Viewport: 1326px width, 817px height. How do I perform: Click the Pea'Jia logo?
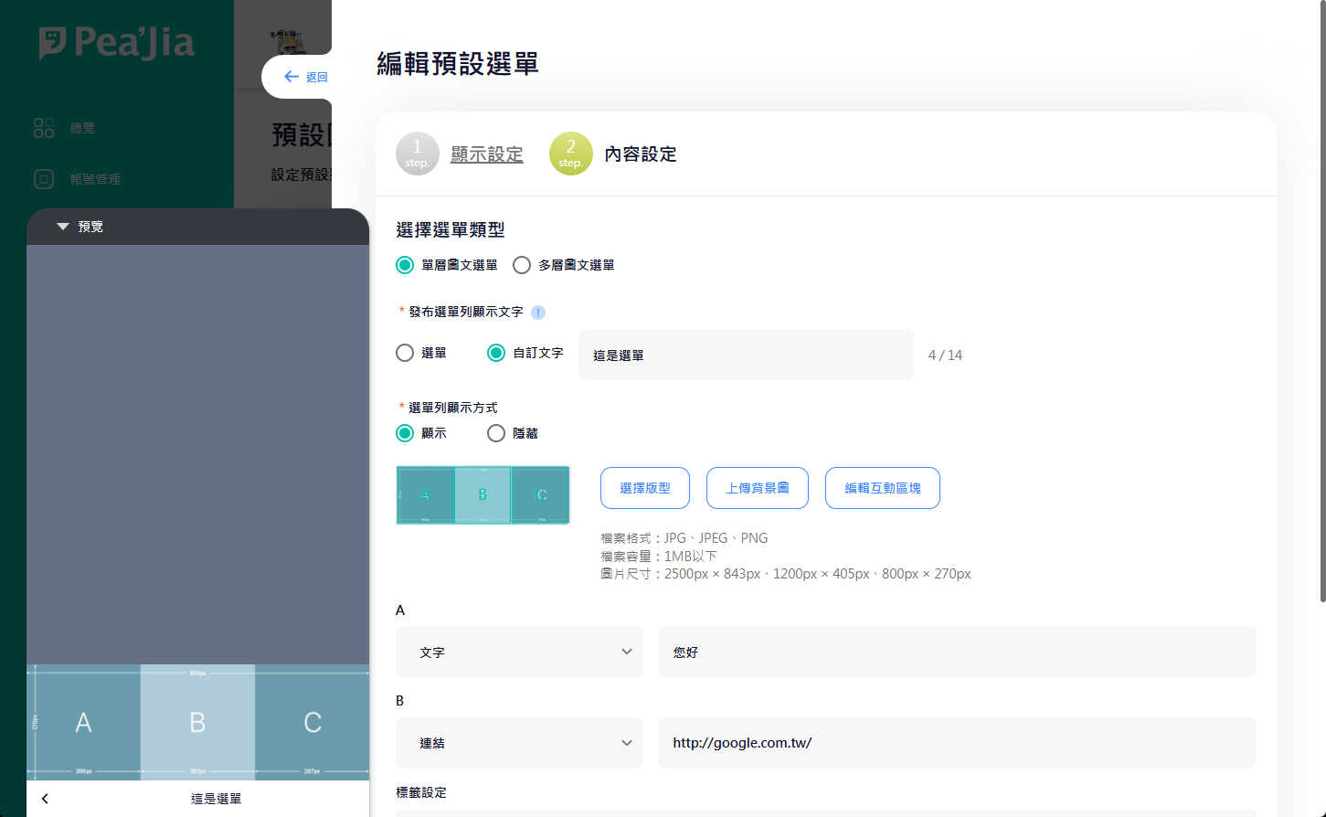pyautogui.click(x=116, y=42)
